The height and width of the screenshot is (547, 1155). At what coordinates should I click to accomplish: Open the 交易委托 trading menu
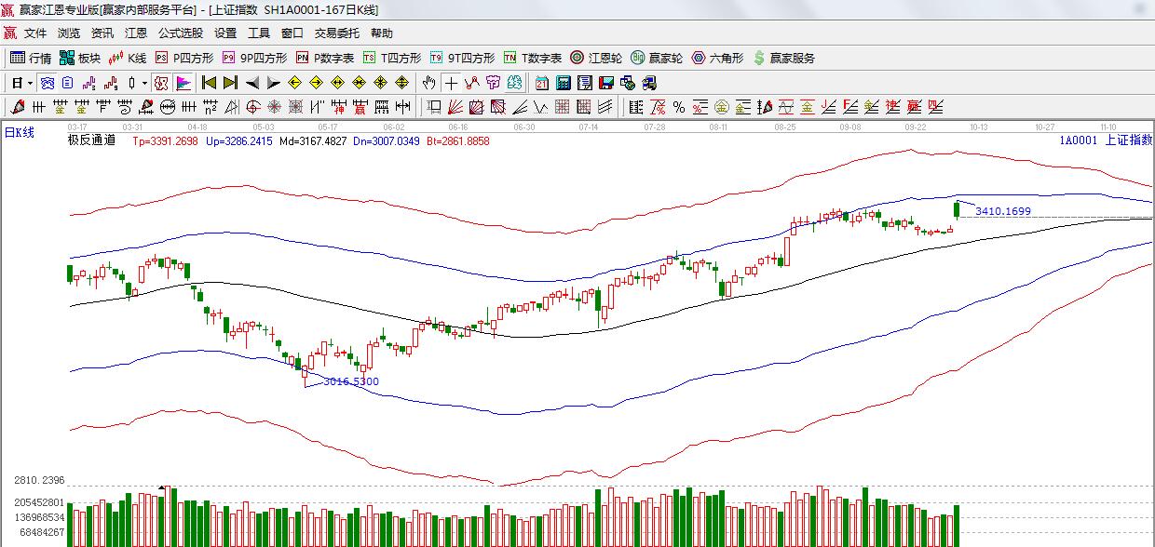[x=336, y=33]
